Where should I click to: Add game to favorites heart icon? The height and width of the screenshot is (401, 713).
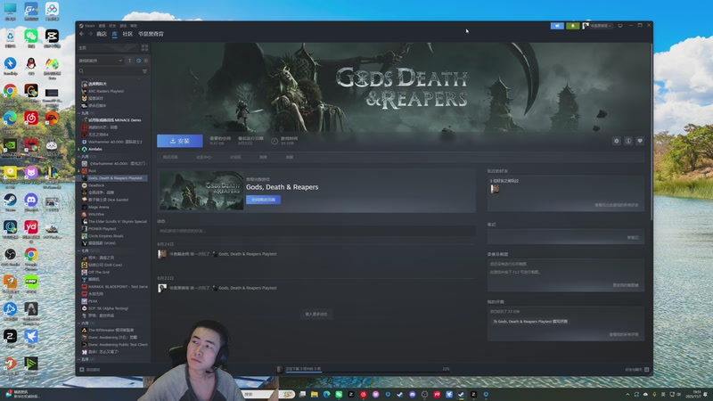[x=640, y=141]
